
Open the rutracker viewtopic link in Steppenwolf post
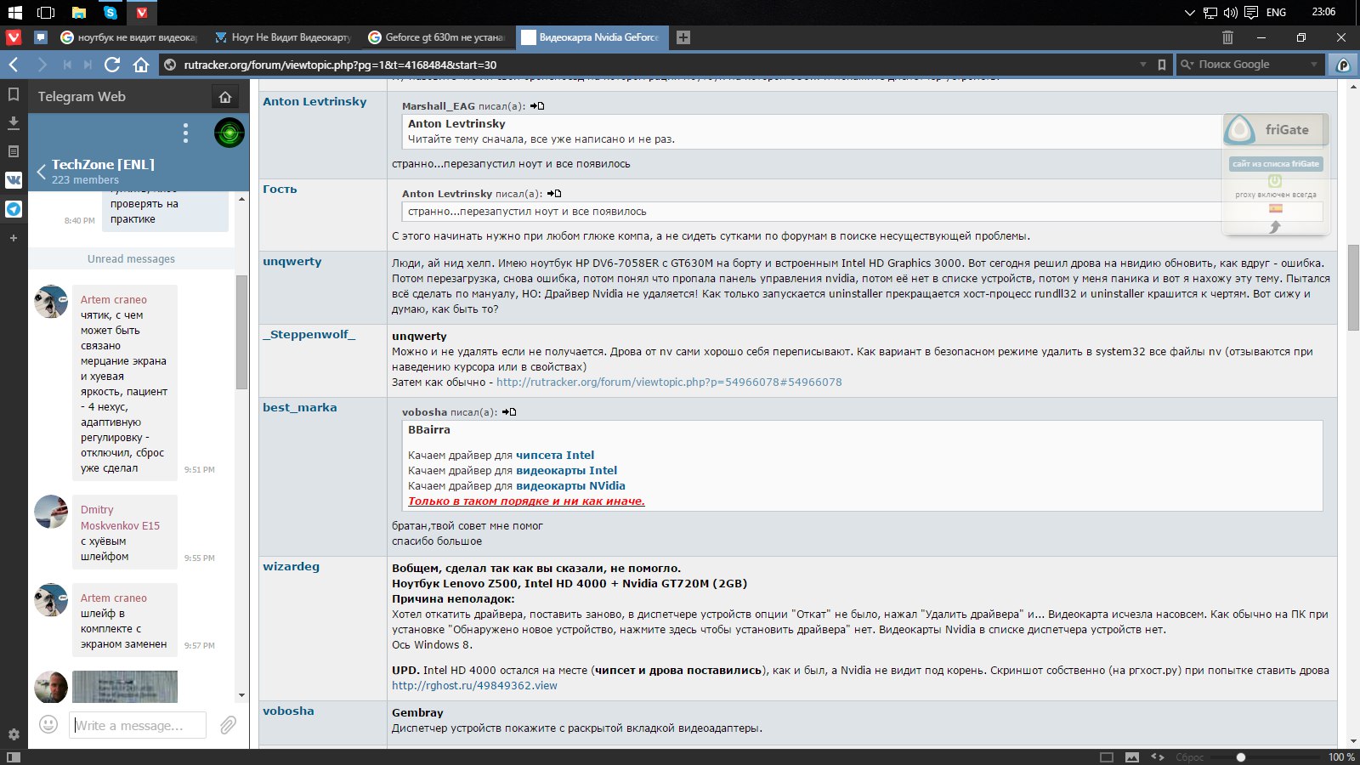pyautogui.click(x=669, y=382)
